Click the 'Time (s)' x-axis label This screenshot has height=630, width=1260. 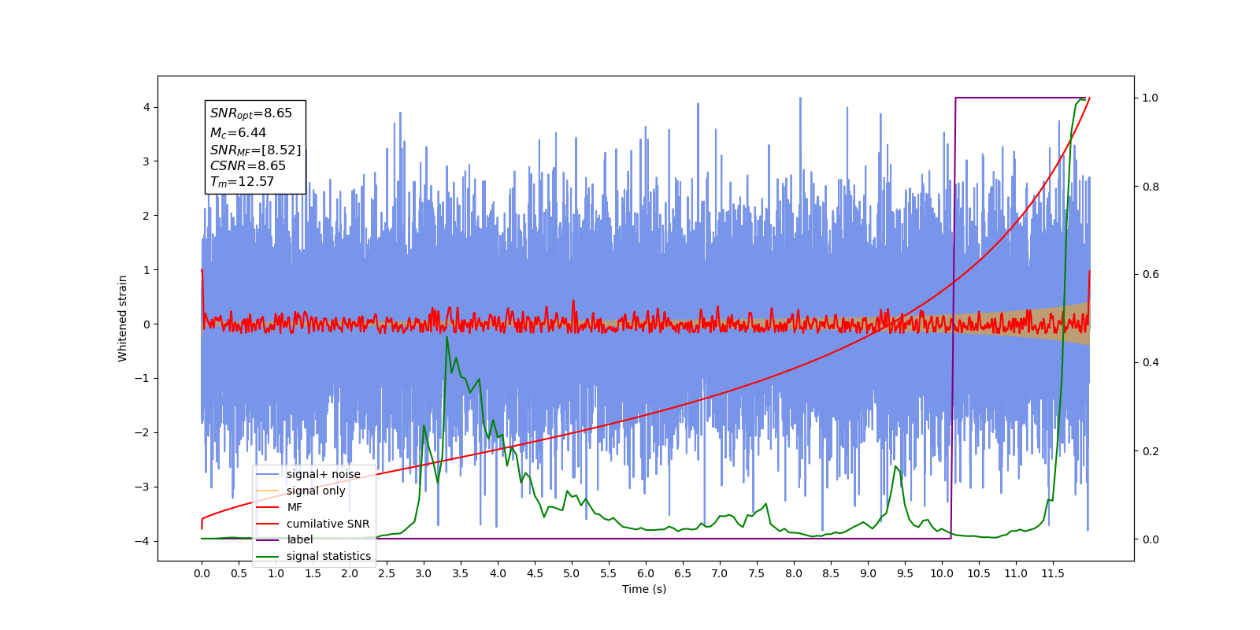pos(644,589)
